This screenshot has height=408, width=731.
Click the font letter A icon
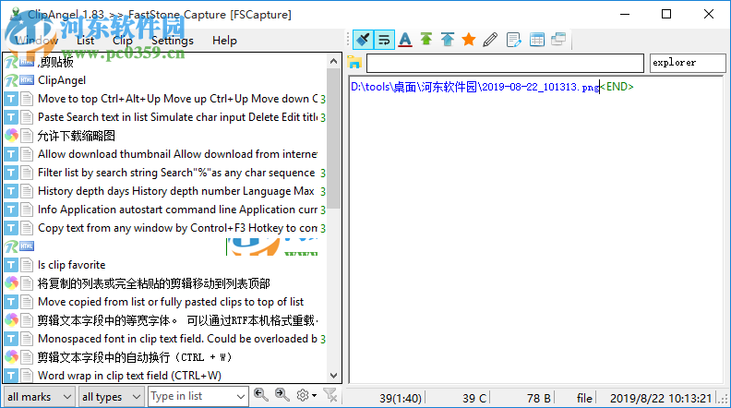click(405, 40)
